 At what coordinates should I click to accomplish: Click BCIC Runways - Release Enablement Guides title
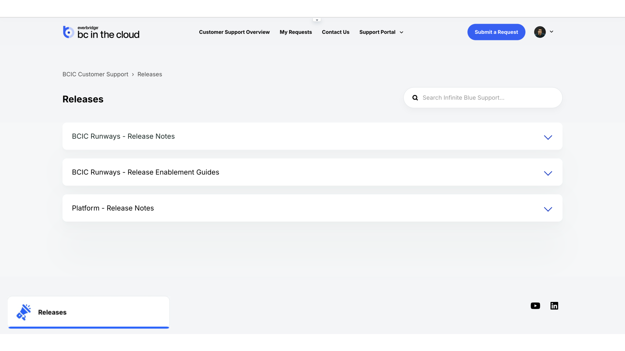146,172
